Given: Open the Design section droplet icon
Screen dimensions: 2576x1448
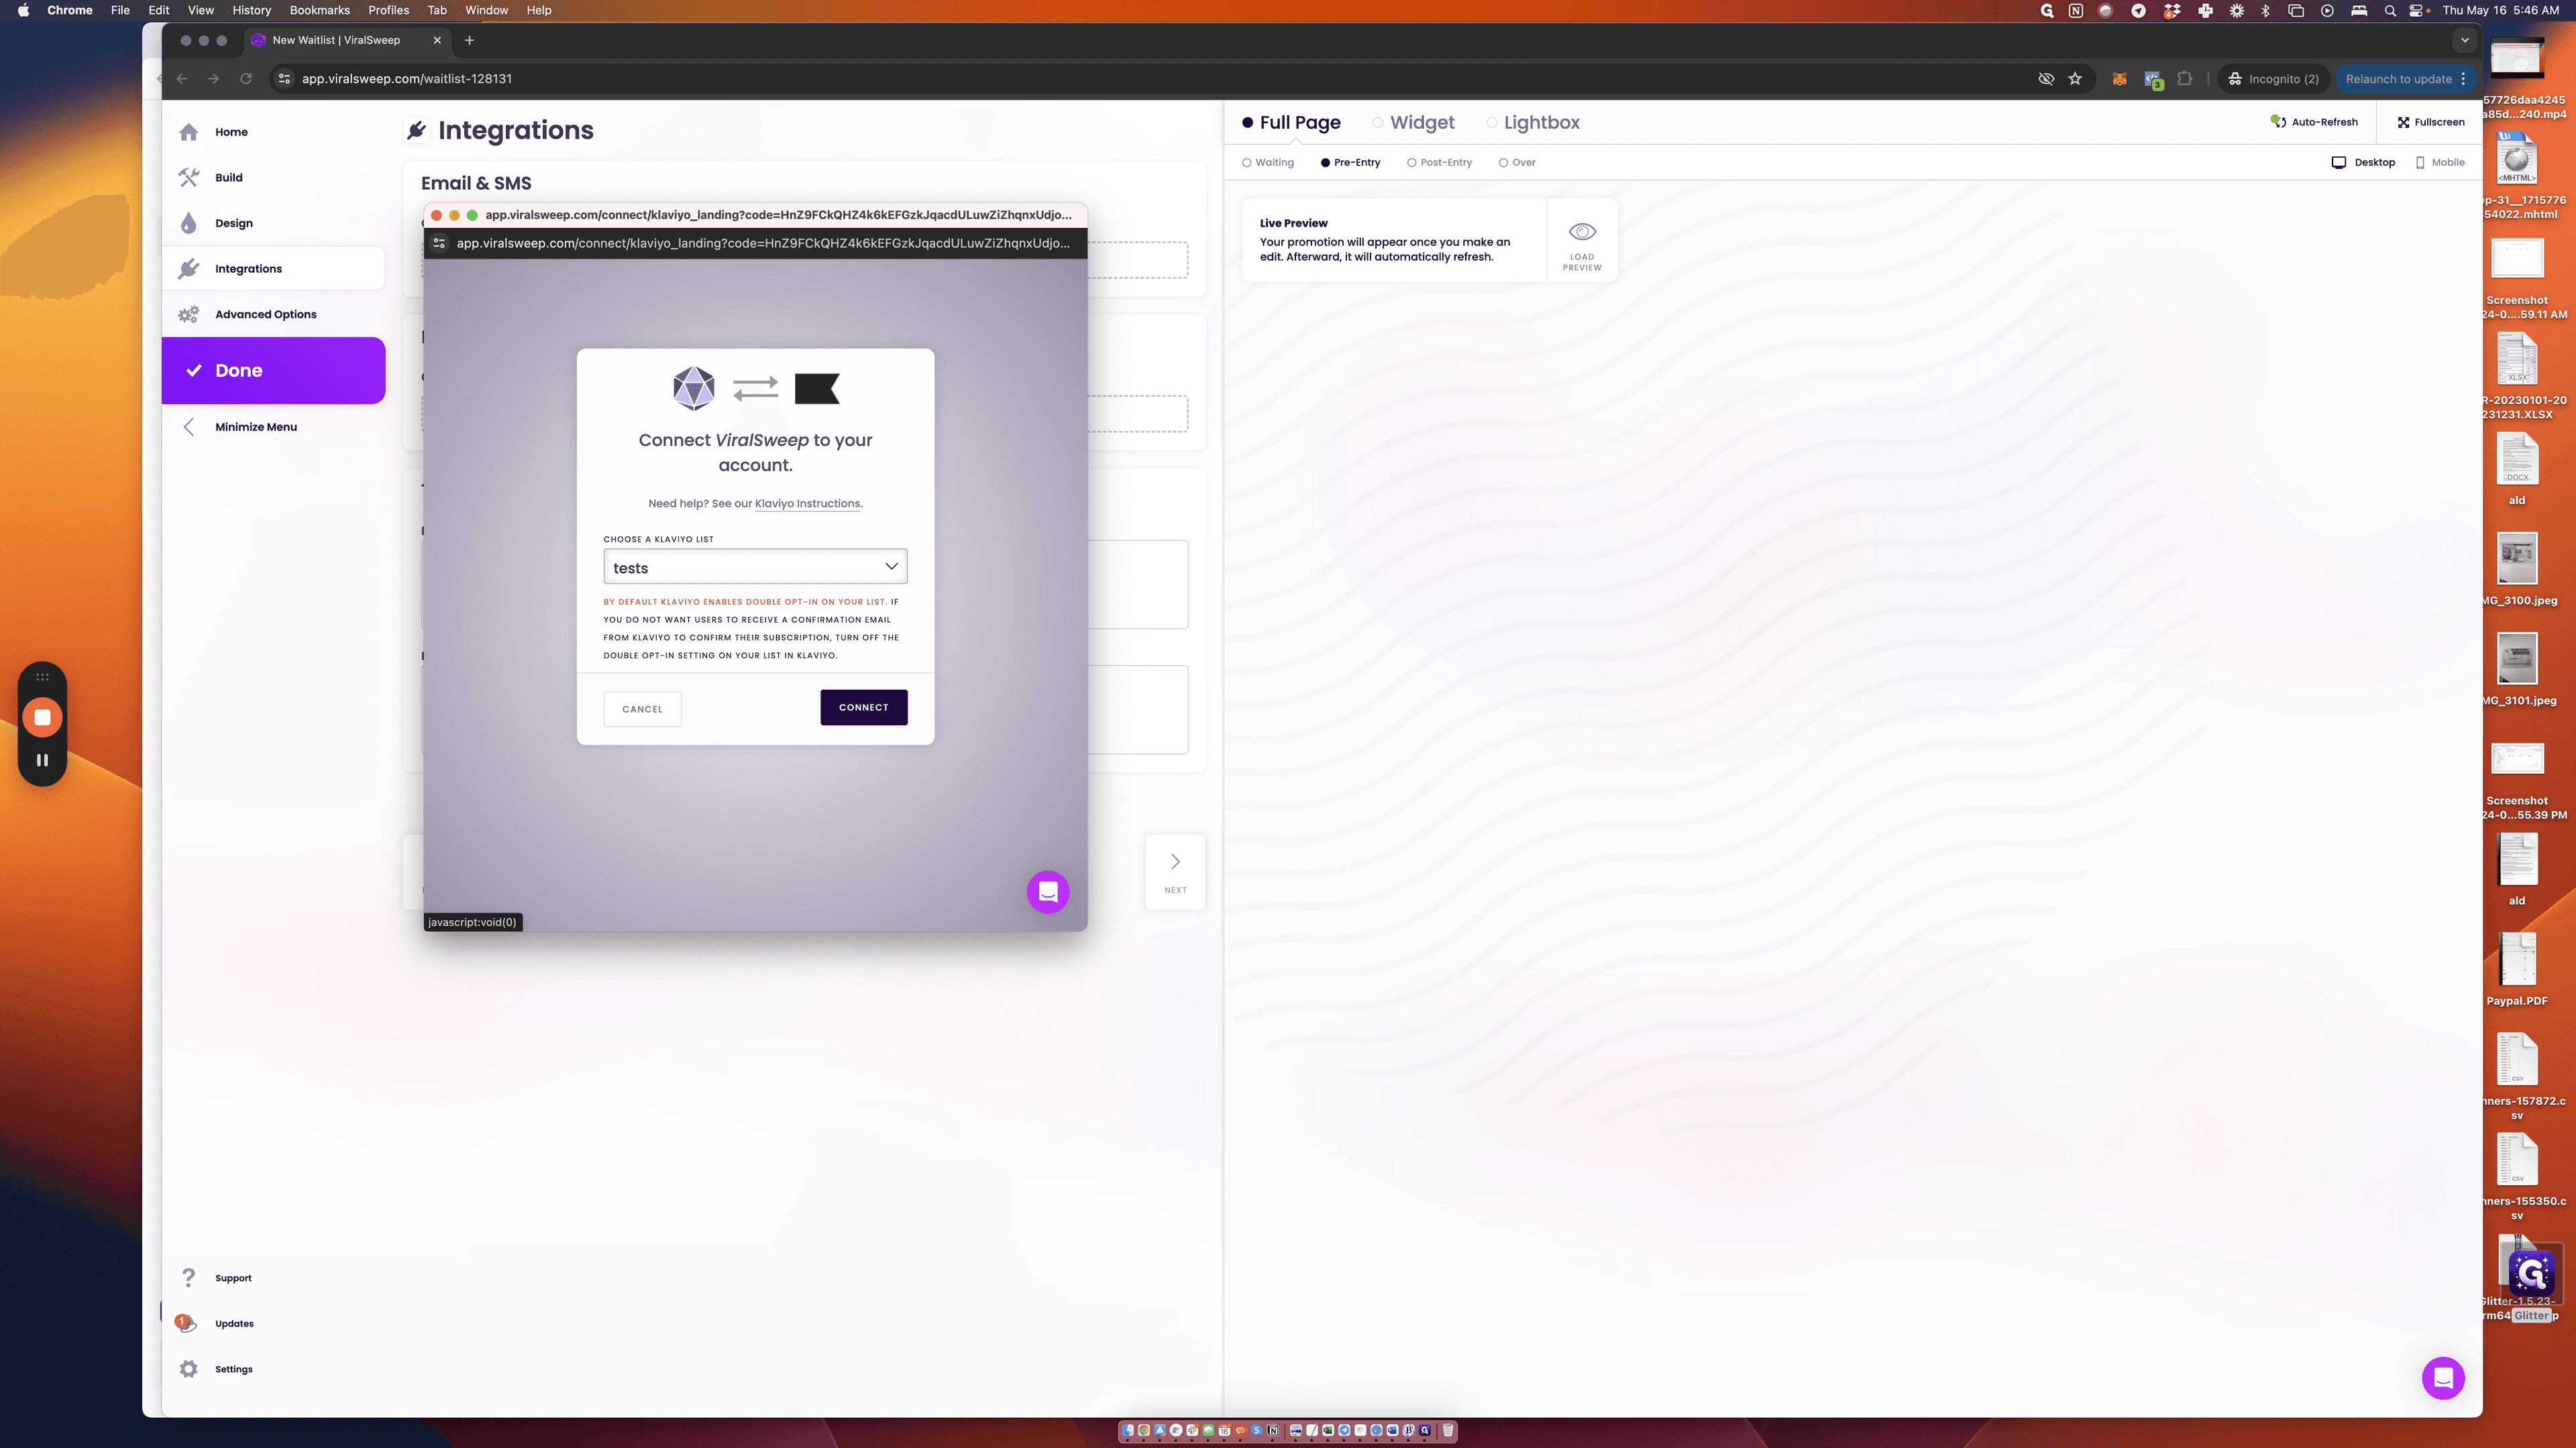Looking at the screenshot, I should (x=188, y=223).
